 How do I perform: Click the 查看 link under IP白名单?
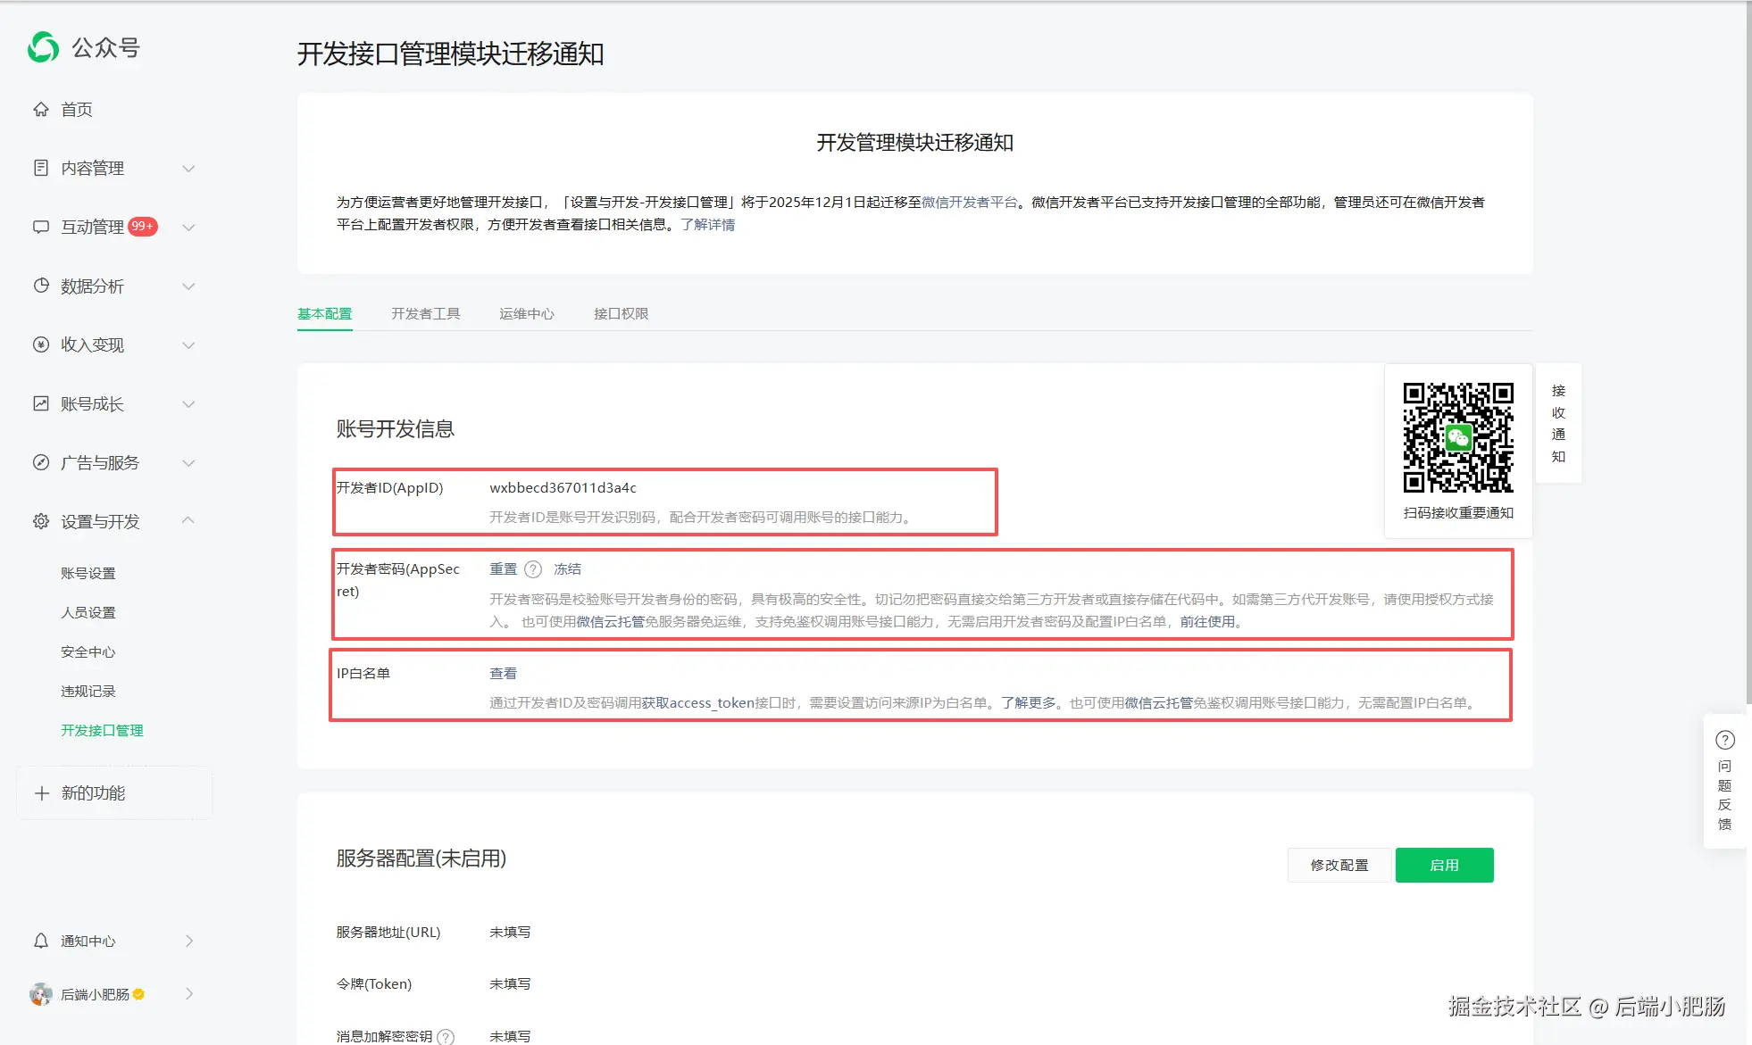(503, 674)
